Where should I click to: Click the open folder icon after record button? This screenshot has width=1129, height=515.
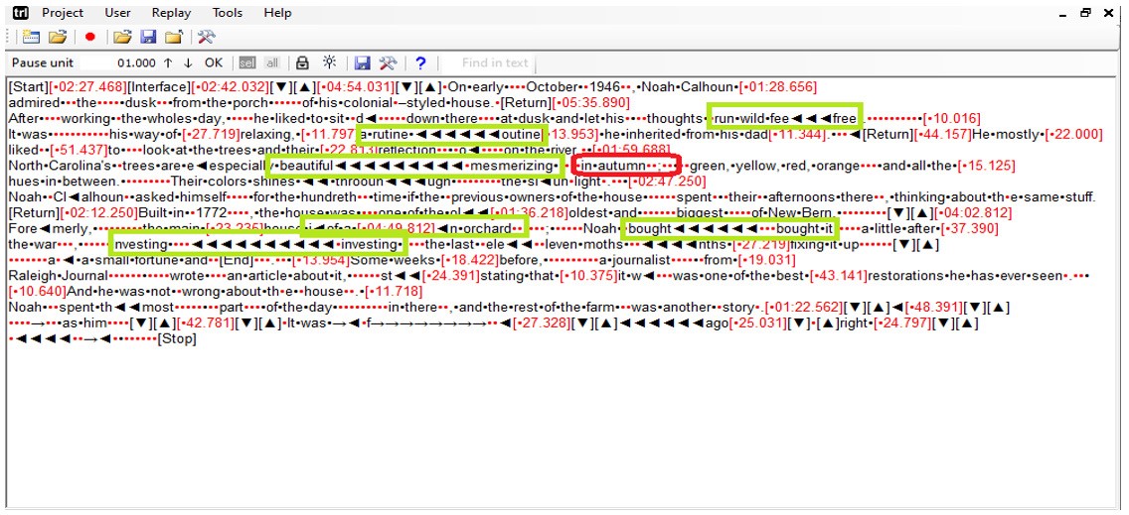tap(121, 37)
